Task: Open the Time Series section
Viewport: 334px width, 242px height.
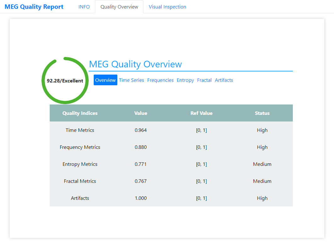Action: [131, 80]
